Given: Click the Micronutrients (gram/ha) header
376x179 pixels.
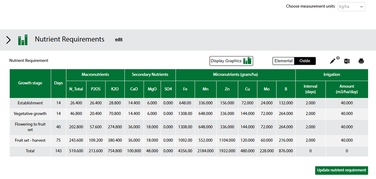Looking at the screenshot, I should [x=235, y=75].
